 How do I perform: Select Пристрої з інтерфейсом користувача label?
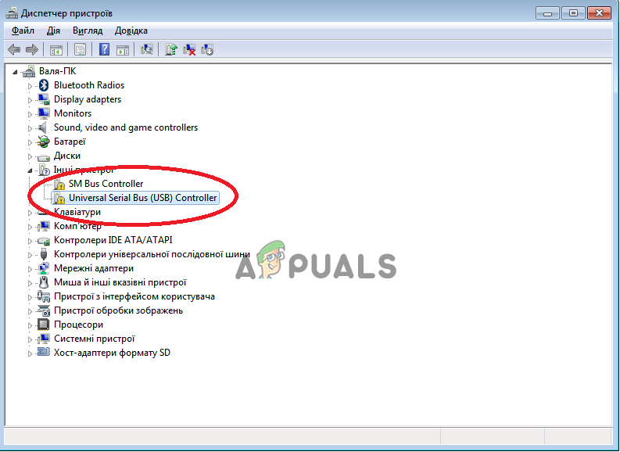pos(134,296)
